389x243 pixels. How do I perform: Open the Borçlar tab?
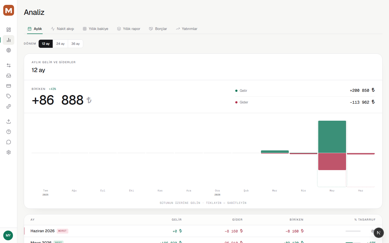point(158,29)
